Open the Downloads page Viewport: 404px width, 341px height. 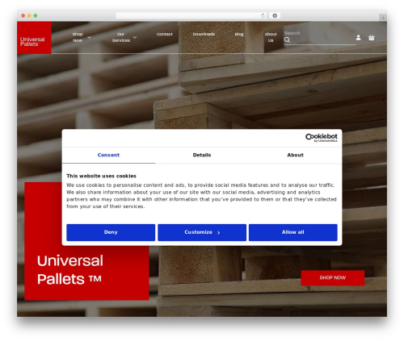click(x=204, y=34)
